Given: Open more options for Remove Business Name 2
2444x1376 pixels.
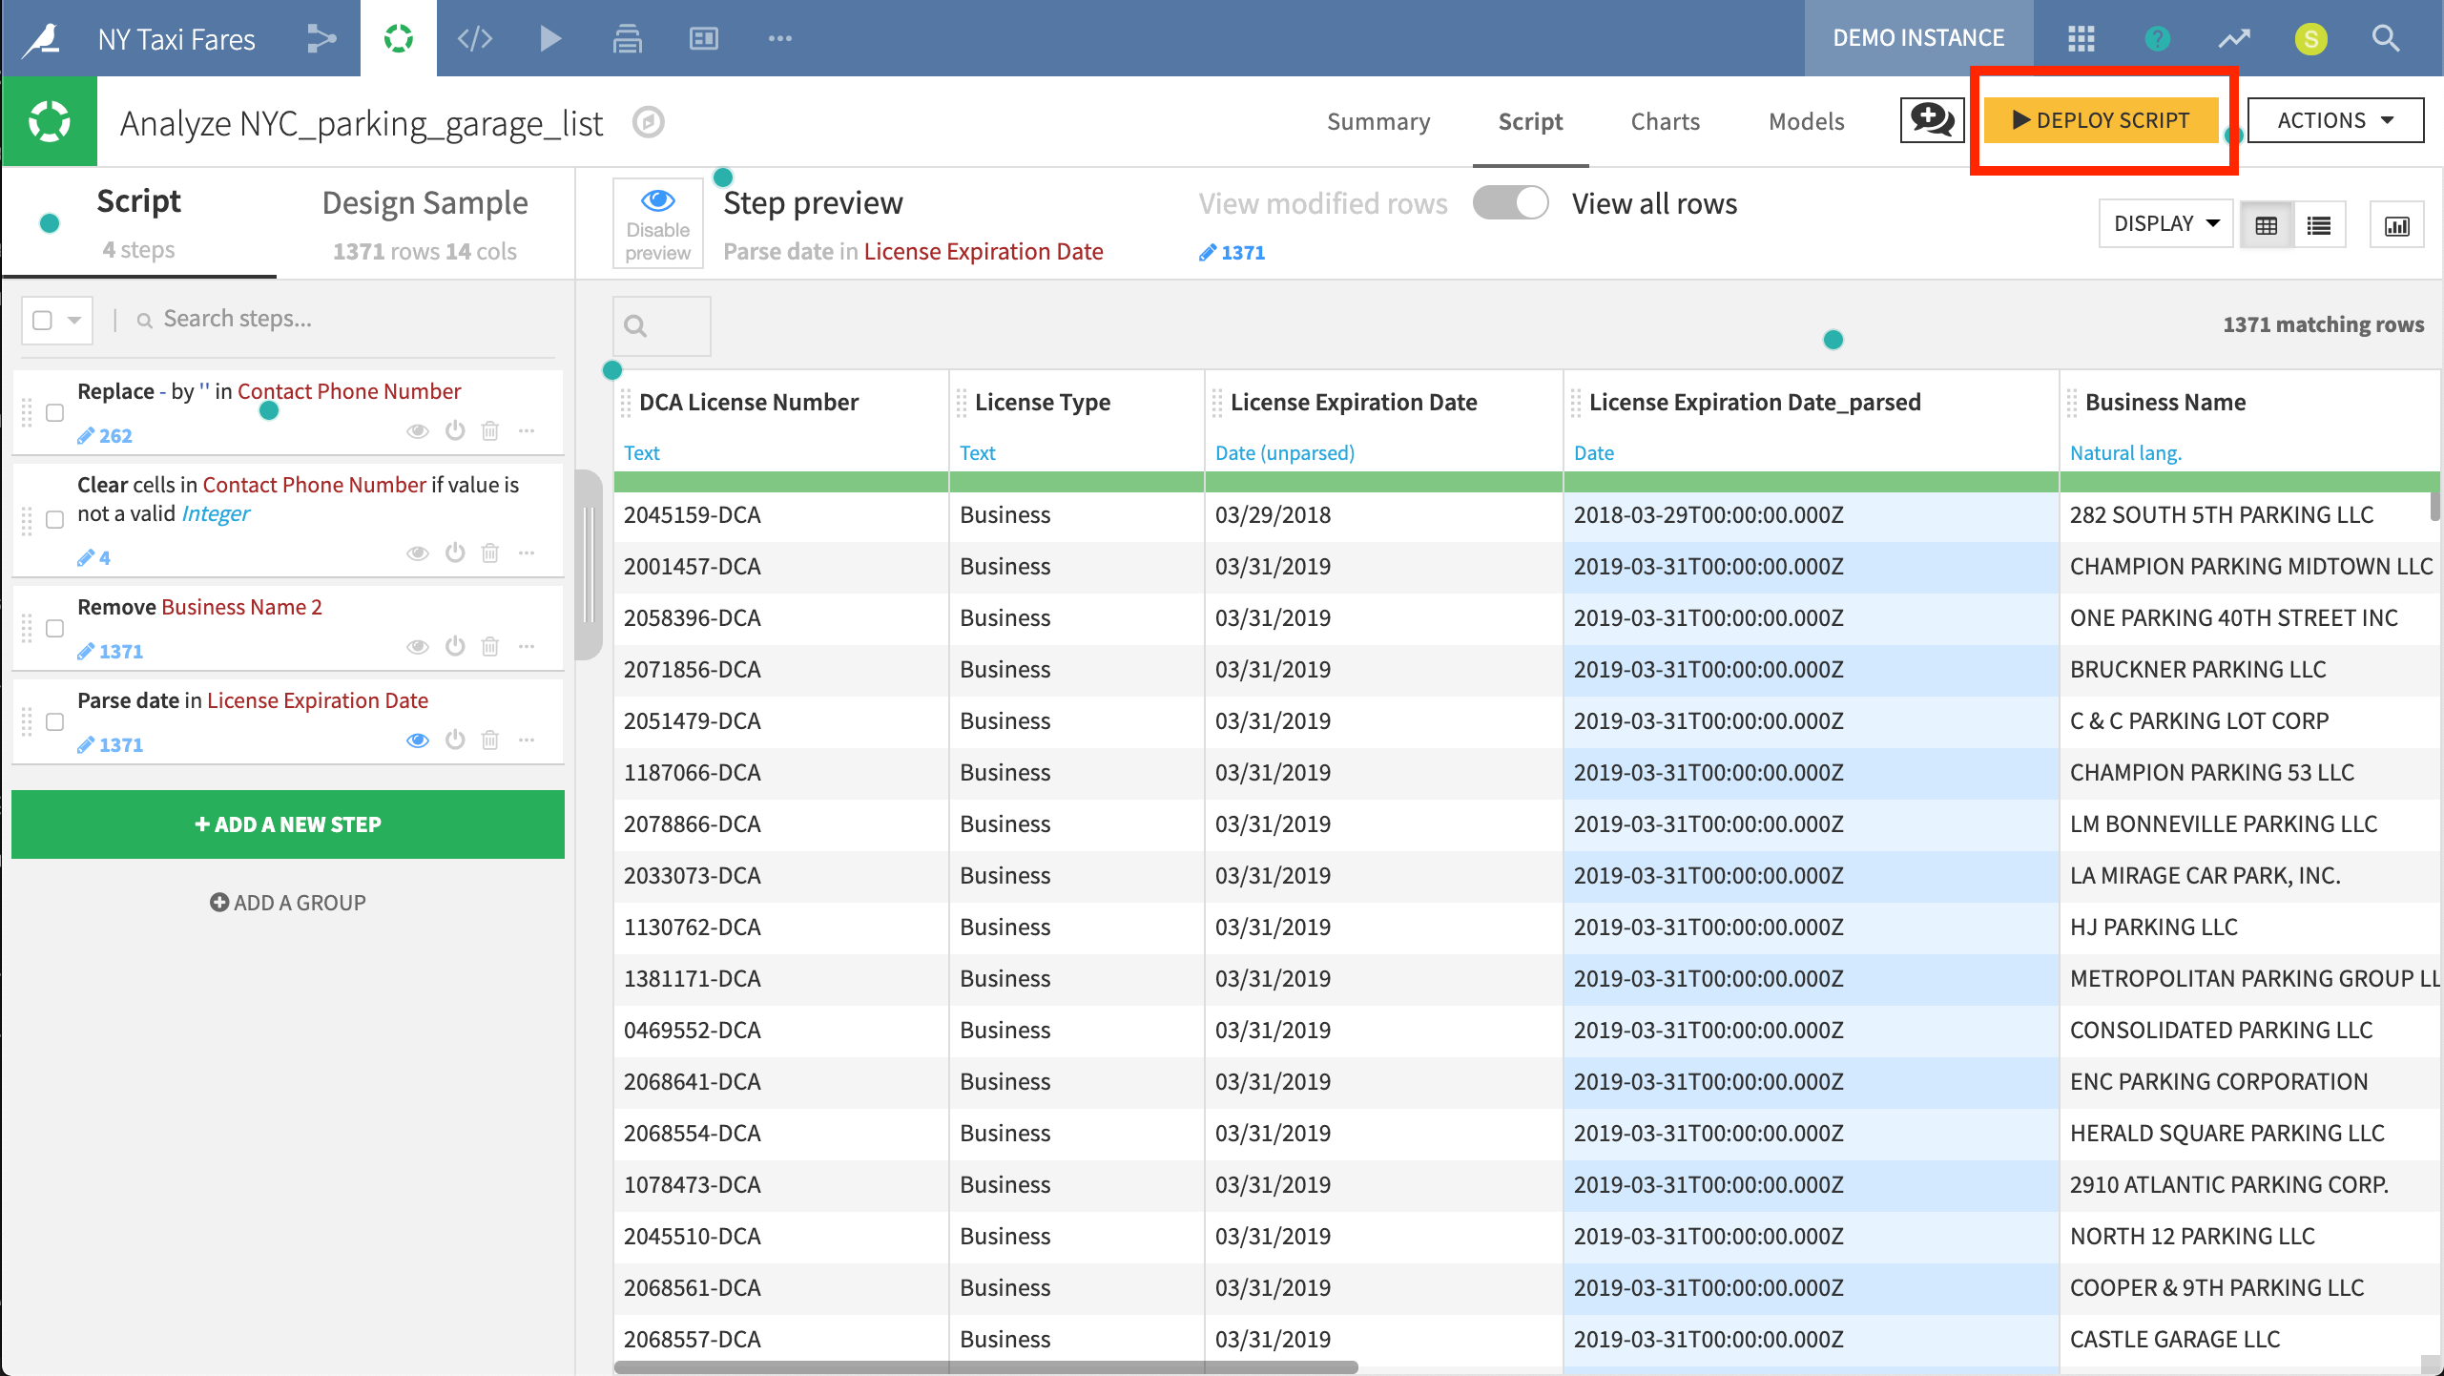Looking at the screenshot, I should point(527,646).
